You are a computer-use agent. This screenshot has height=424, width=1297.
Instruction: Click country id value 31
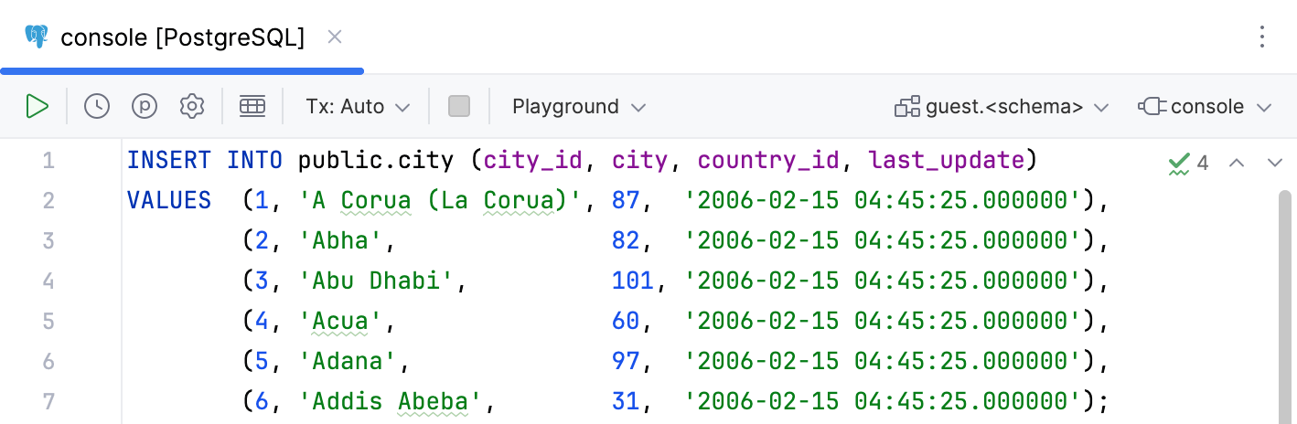coord(627,400)
